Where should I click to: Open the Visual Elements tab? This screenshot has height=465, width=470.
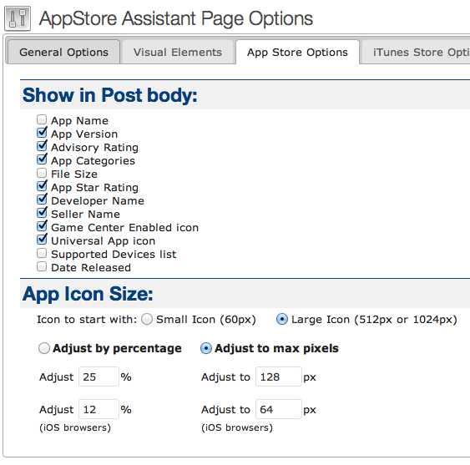178,52
